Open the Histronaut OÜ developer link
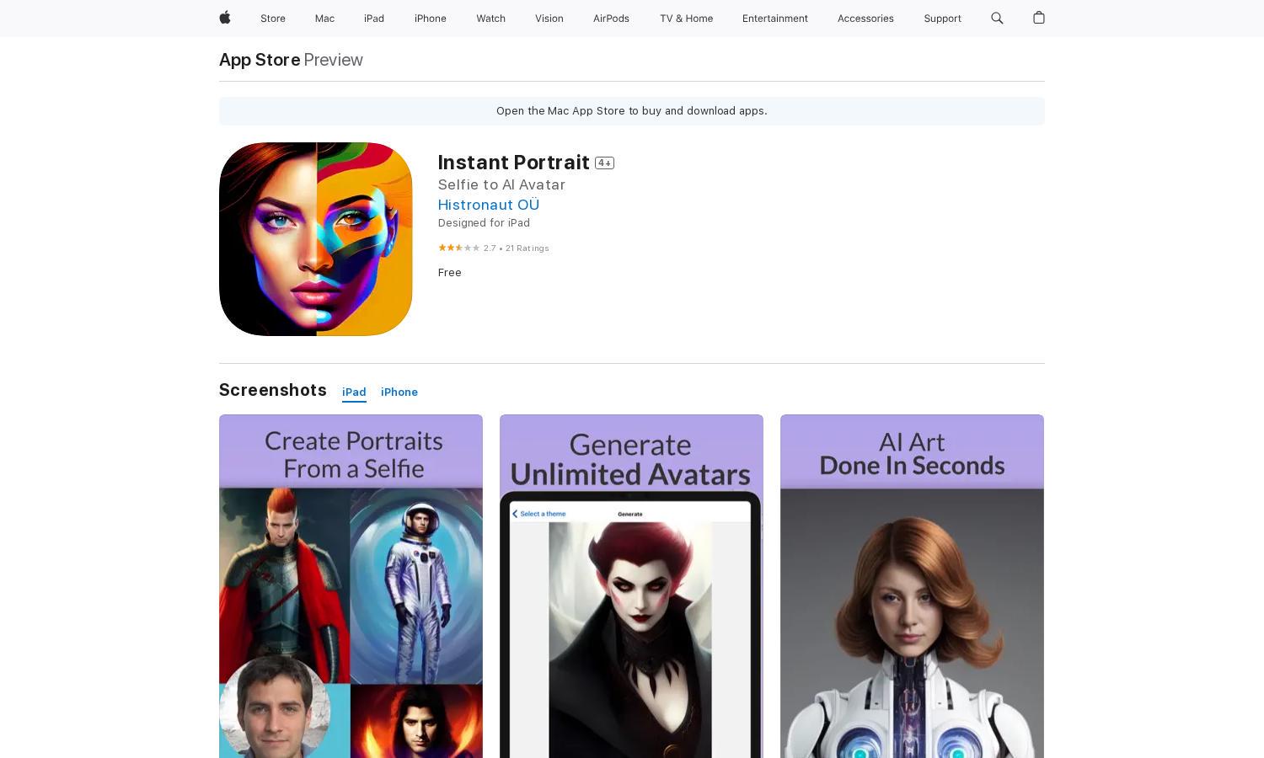 point(489,205)
